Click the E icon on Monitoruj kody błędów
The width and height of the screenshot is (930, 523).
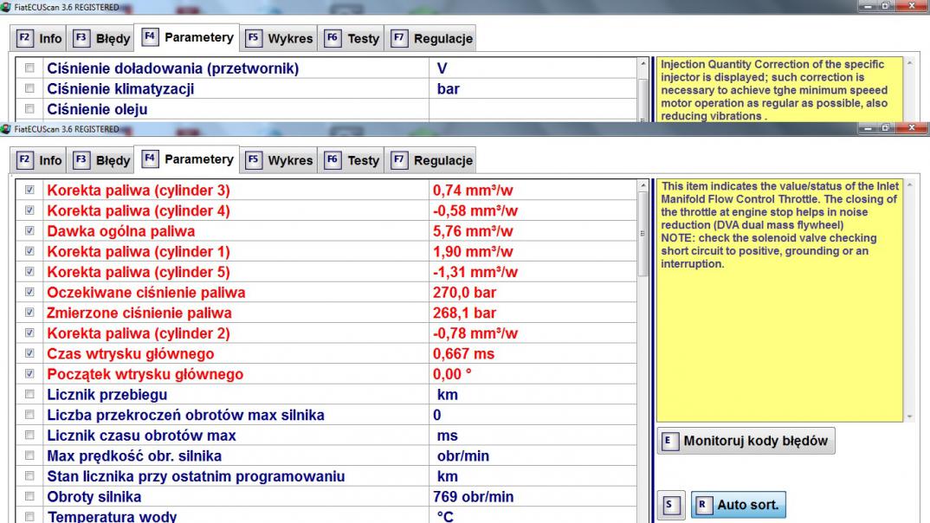(x=668, y=441)
